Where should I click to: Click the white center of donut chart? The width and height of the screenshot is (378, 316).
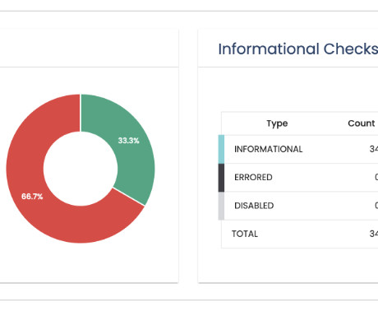pyautogui.click(x=81, y=169)
